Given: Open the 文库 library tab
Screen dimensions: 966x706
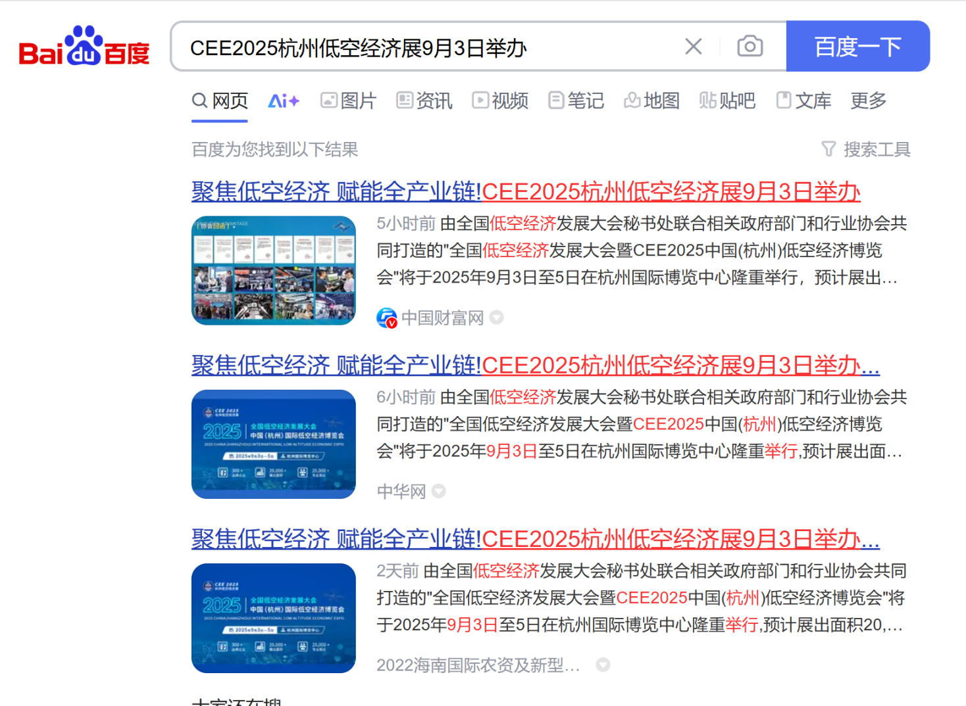Looking at the screenshot, I should [x=803, y=101].
